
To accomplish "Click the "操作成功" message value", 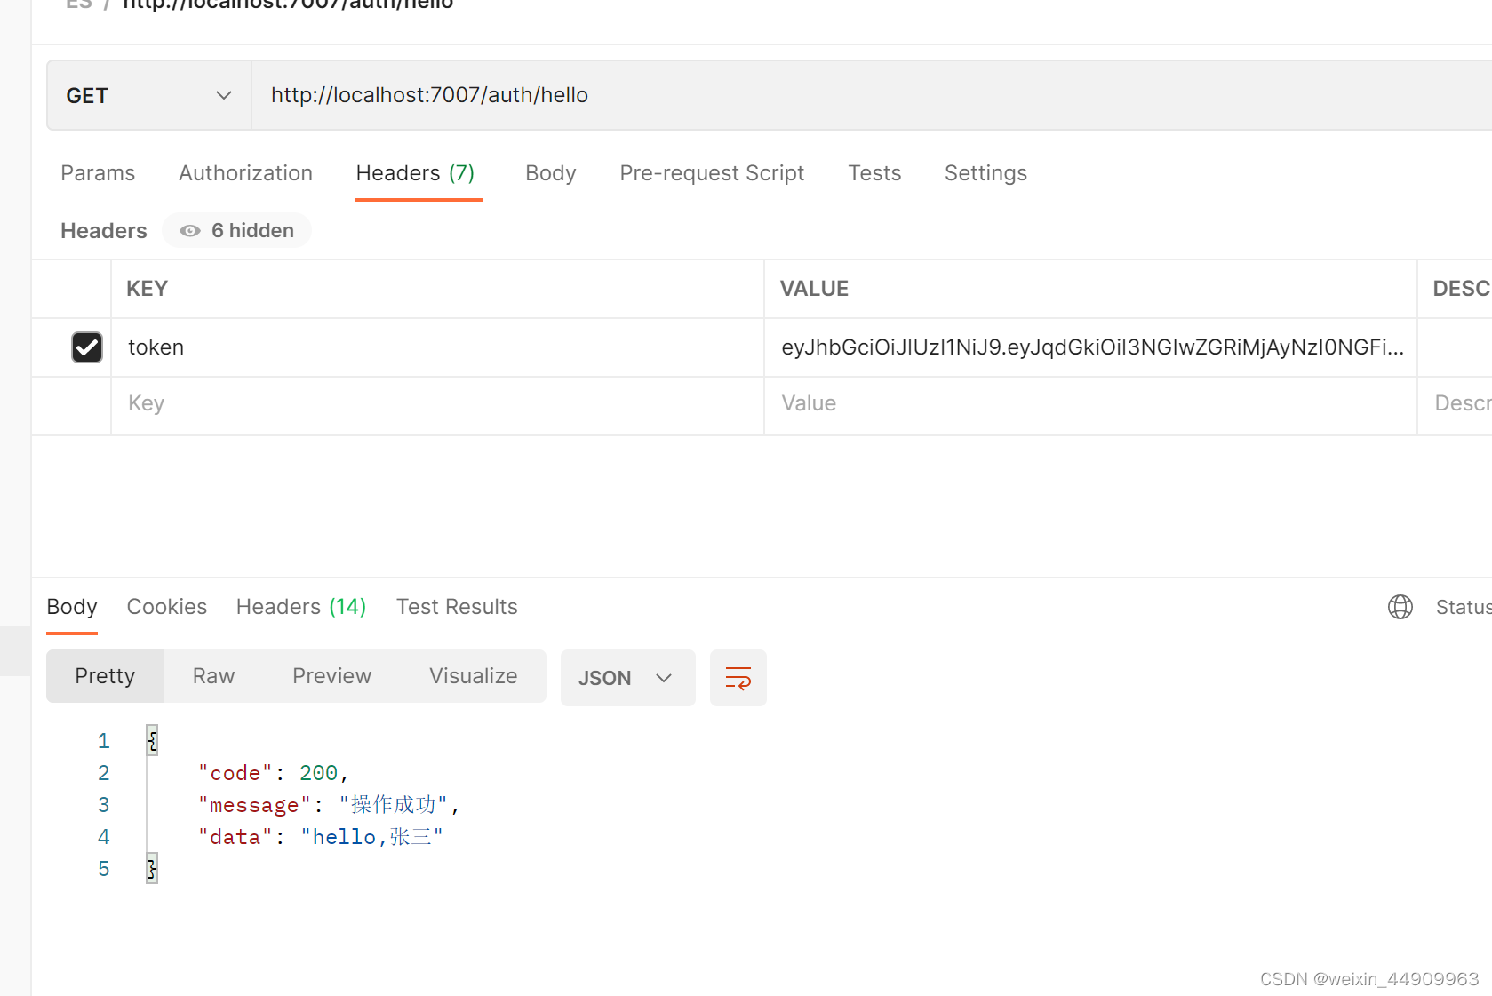I will pyautogui.click(x=394, y=805).
